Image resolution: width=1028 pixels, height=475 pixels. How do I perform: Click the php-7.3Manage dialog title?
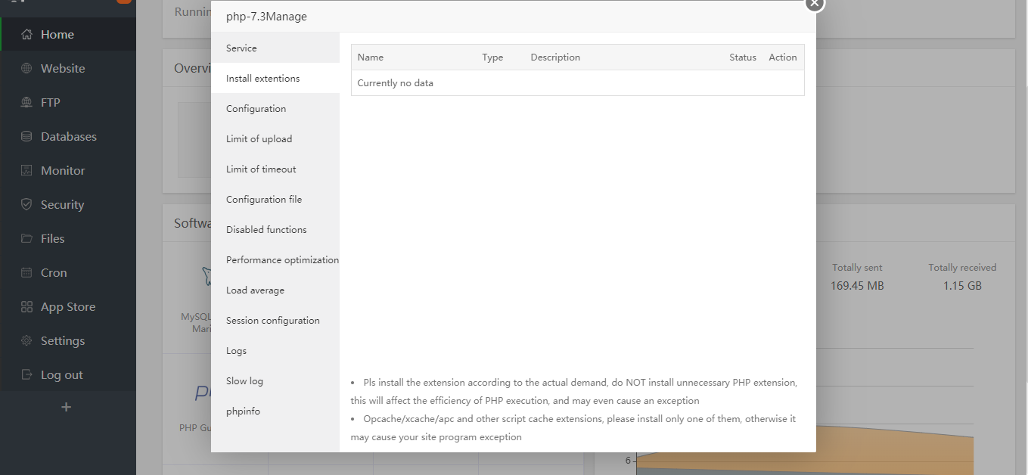click(x=266, y=16)
